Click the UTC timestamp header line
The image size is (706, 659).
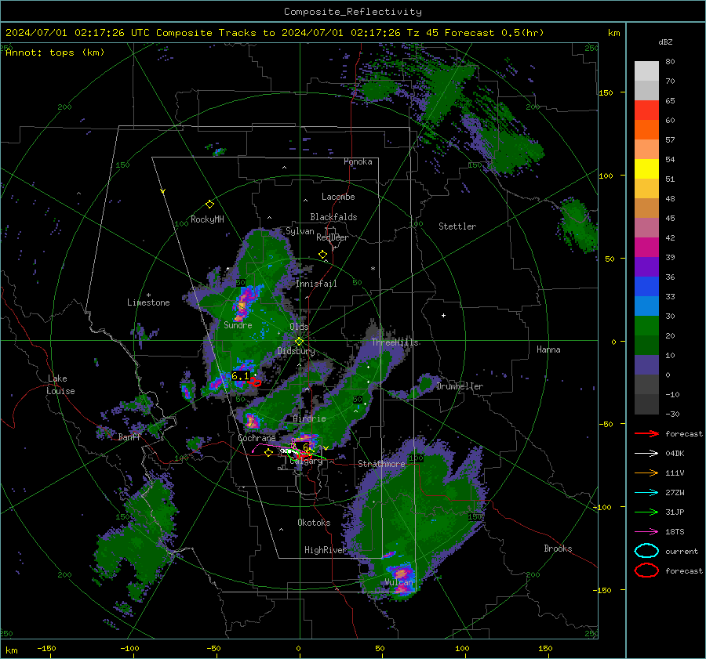(275, 33)
